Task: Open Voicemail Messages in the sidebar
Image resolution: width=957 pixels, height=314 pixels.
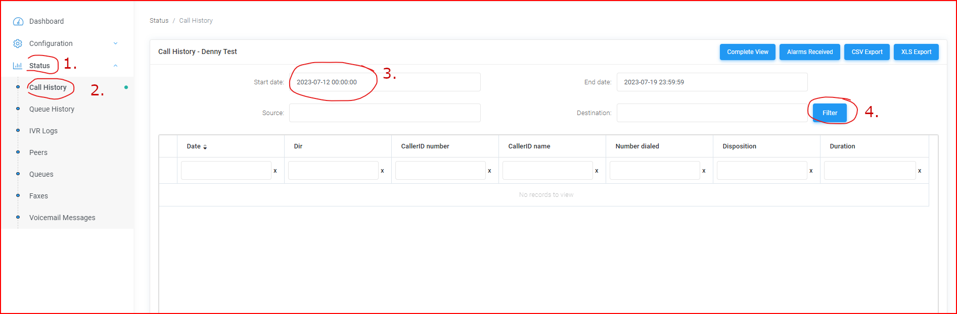Action: (x=62, y=218)
